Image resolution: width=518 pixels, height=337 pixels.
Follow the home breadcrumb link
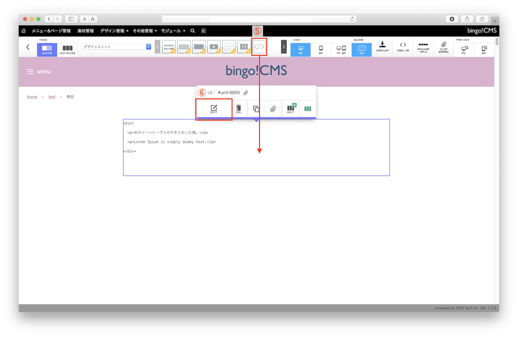click(32, 97)
